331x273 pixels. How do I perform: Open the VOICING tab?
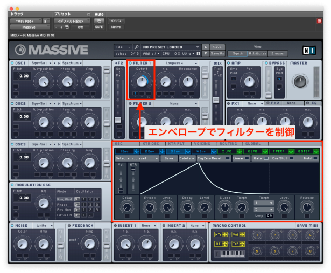pos(202,144)
